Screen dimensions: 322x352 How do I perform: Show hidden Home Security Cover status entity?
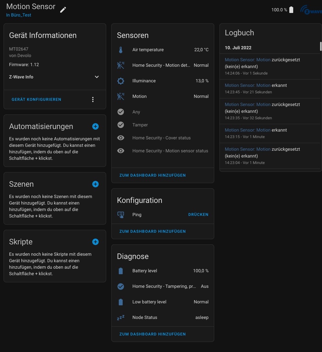(161, 138)
